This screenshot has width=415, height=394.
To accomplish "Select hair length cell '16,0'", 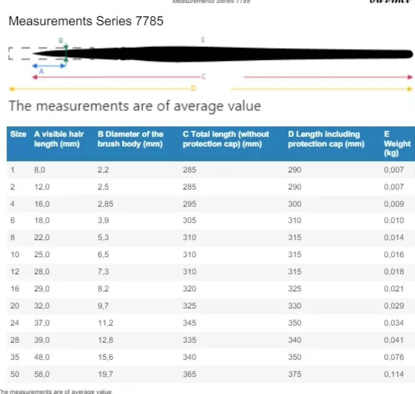I will coord(42,204).
